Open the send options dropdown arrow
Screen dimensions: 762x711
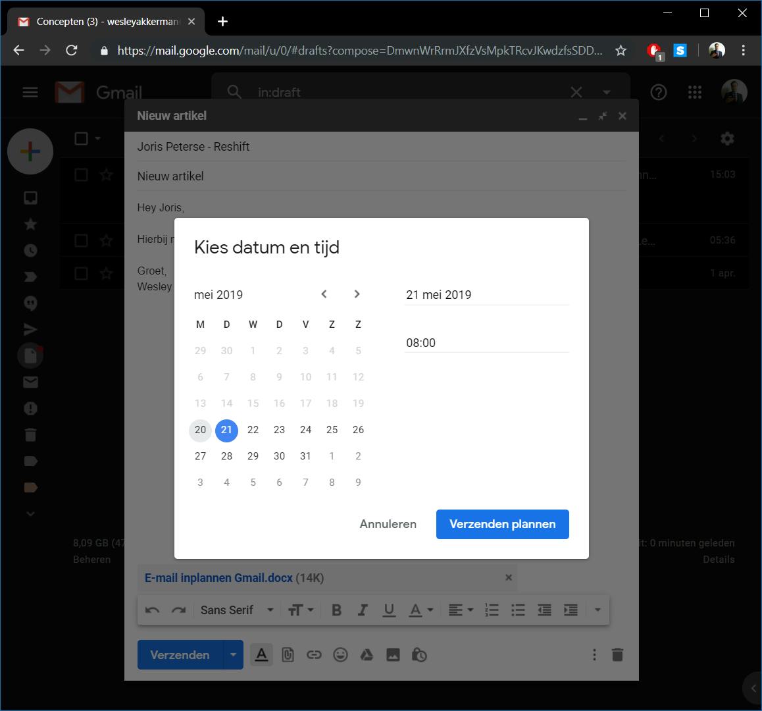(x=233, y=654)
